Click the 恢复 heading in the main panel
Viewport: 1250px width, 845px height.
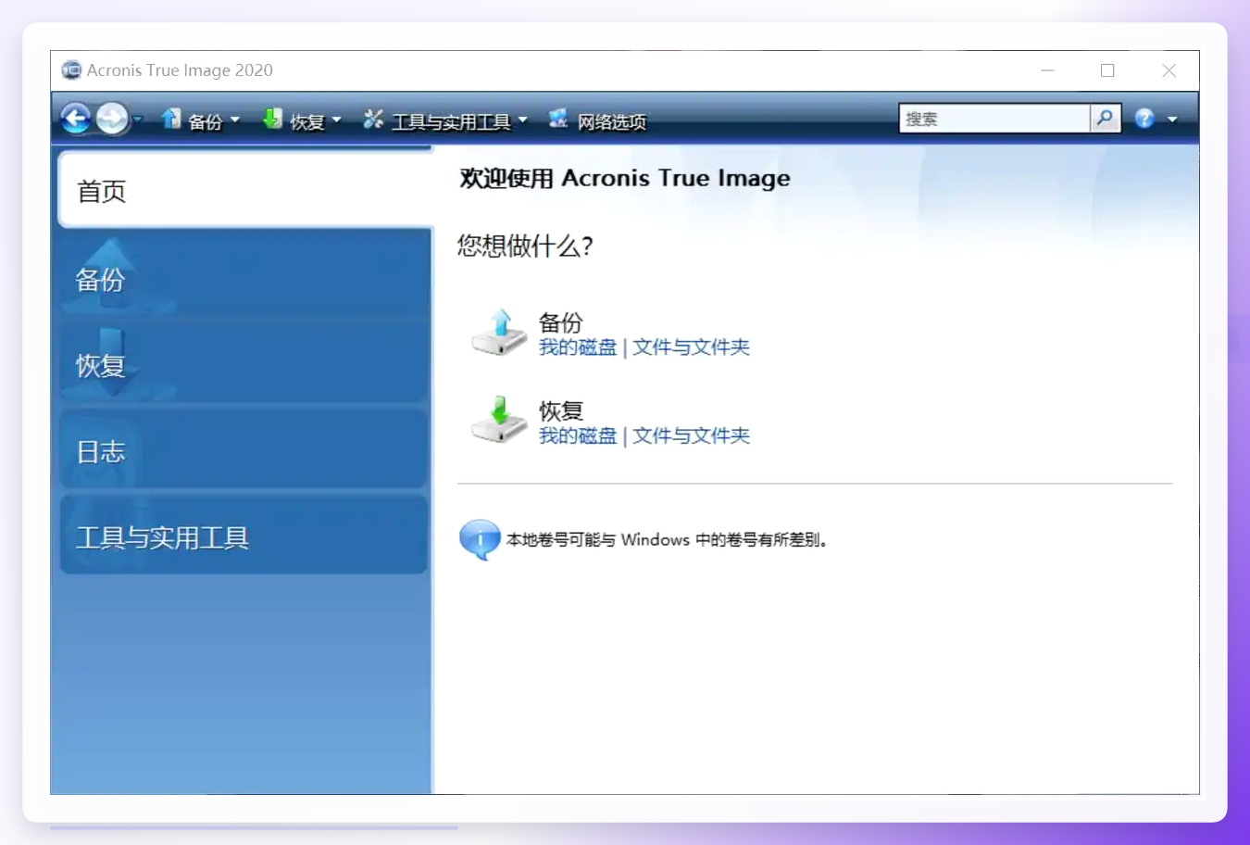(561, 410)
